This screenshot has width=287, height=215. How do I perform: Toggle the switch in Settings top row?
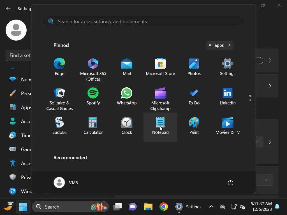coord(259,60)
